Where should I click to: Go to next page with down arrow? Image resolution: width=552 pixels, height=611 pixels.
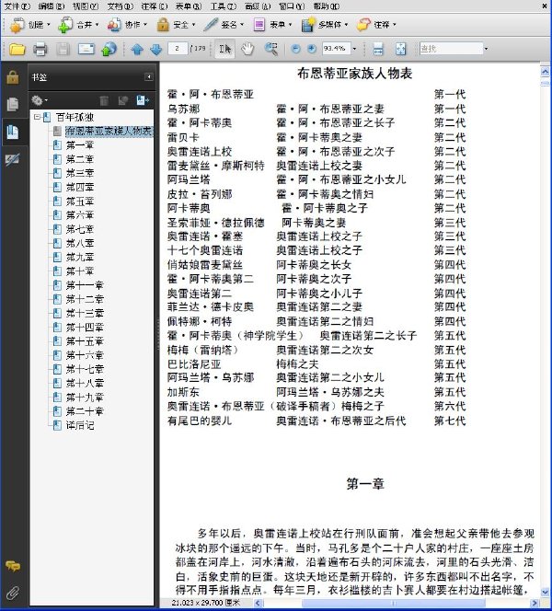click(x=155, y=50)
